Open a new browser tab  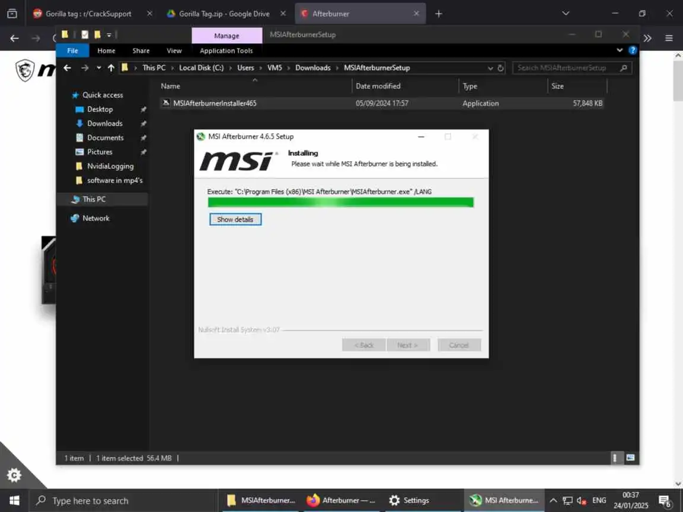pyautogui.click(x=439, y=14)
